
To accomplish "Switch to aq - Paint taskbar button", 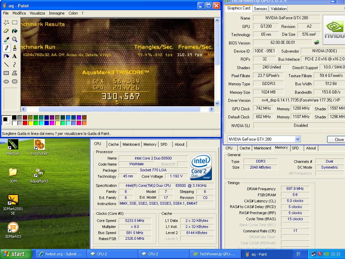I will [267, 254].
